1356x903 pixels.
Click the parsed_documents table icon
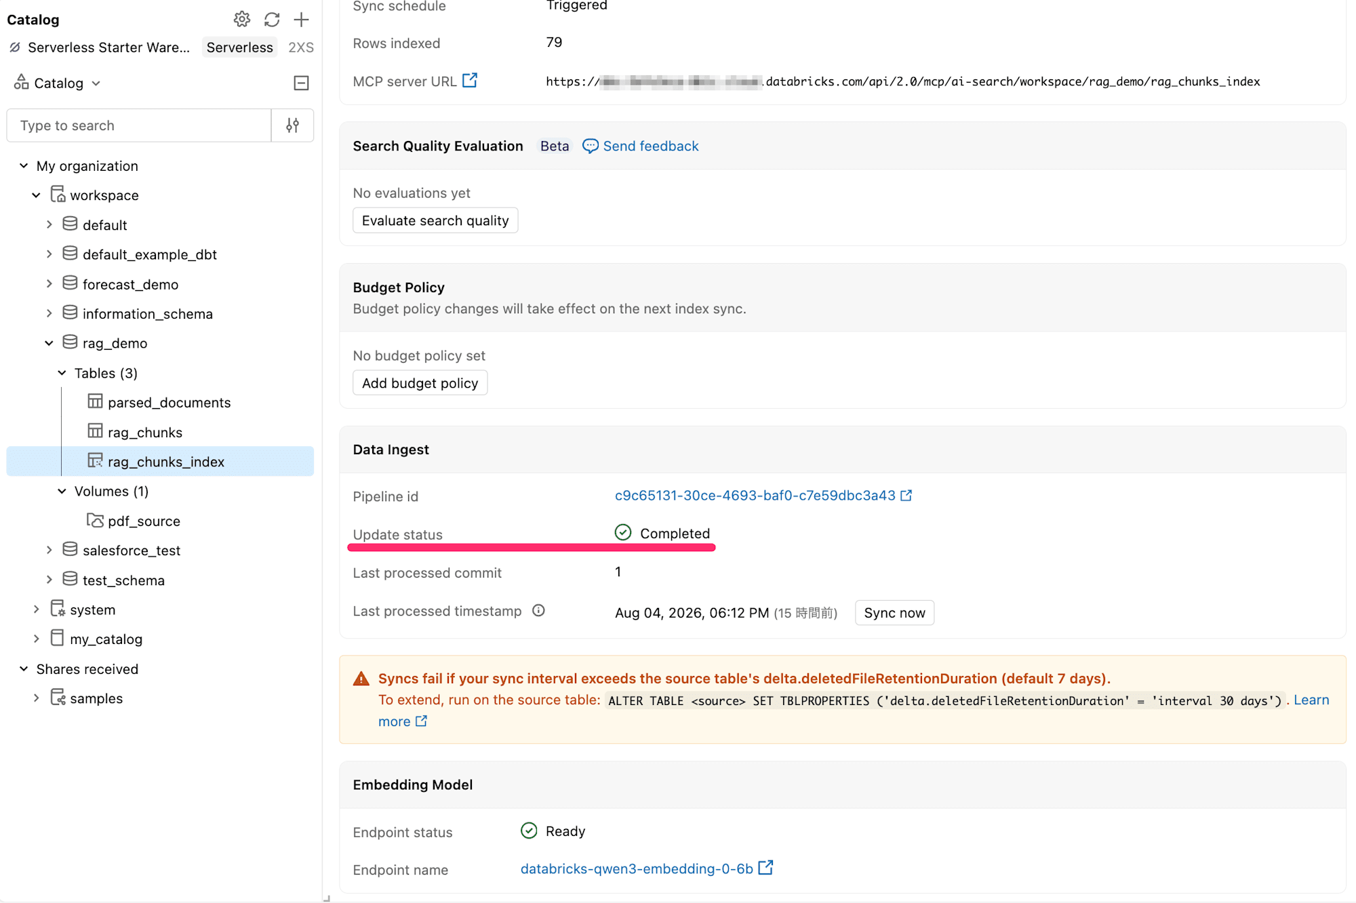(95, 401)
